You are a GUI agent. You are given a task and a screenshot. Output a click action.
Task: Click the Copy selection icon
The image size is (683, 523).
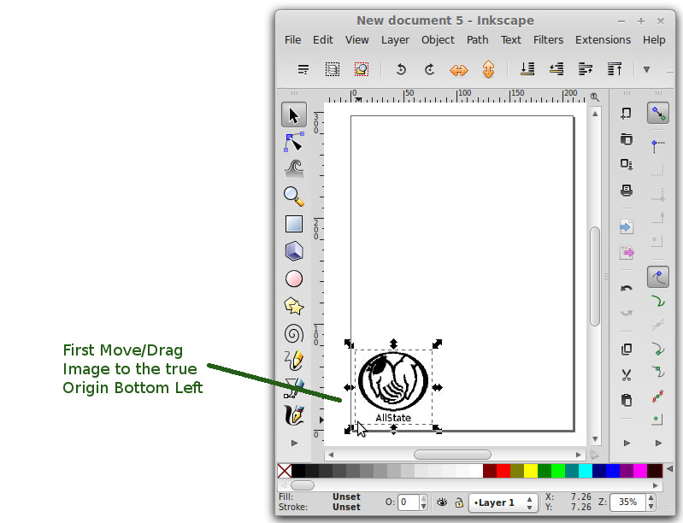tap(627, 350)
